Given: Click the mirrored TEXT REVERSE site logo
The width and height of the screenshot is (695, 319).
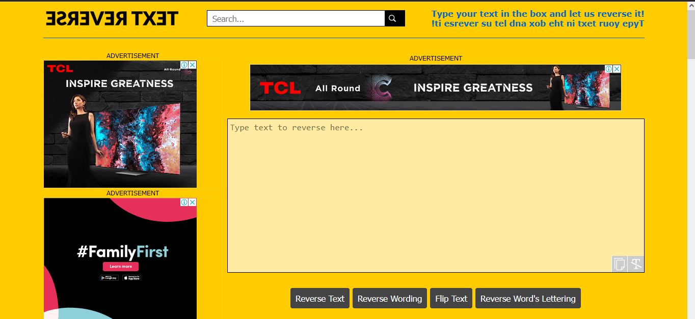Looking at the screenshot, I should tap(112, 19).
